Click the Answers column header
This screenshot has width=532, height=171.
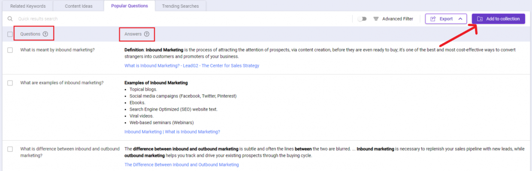tap(133, 34)
